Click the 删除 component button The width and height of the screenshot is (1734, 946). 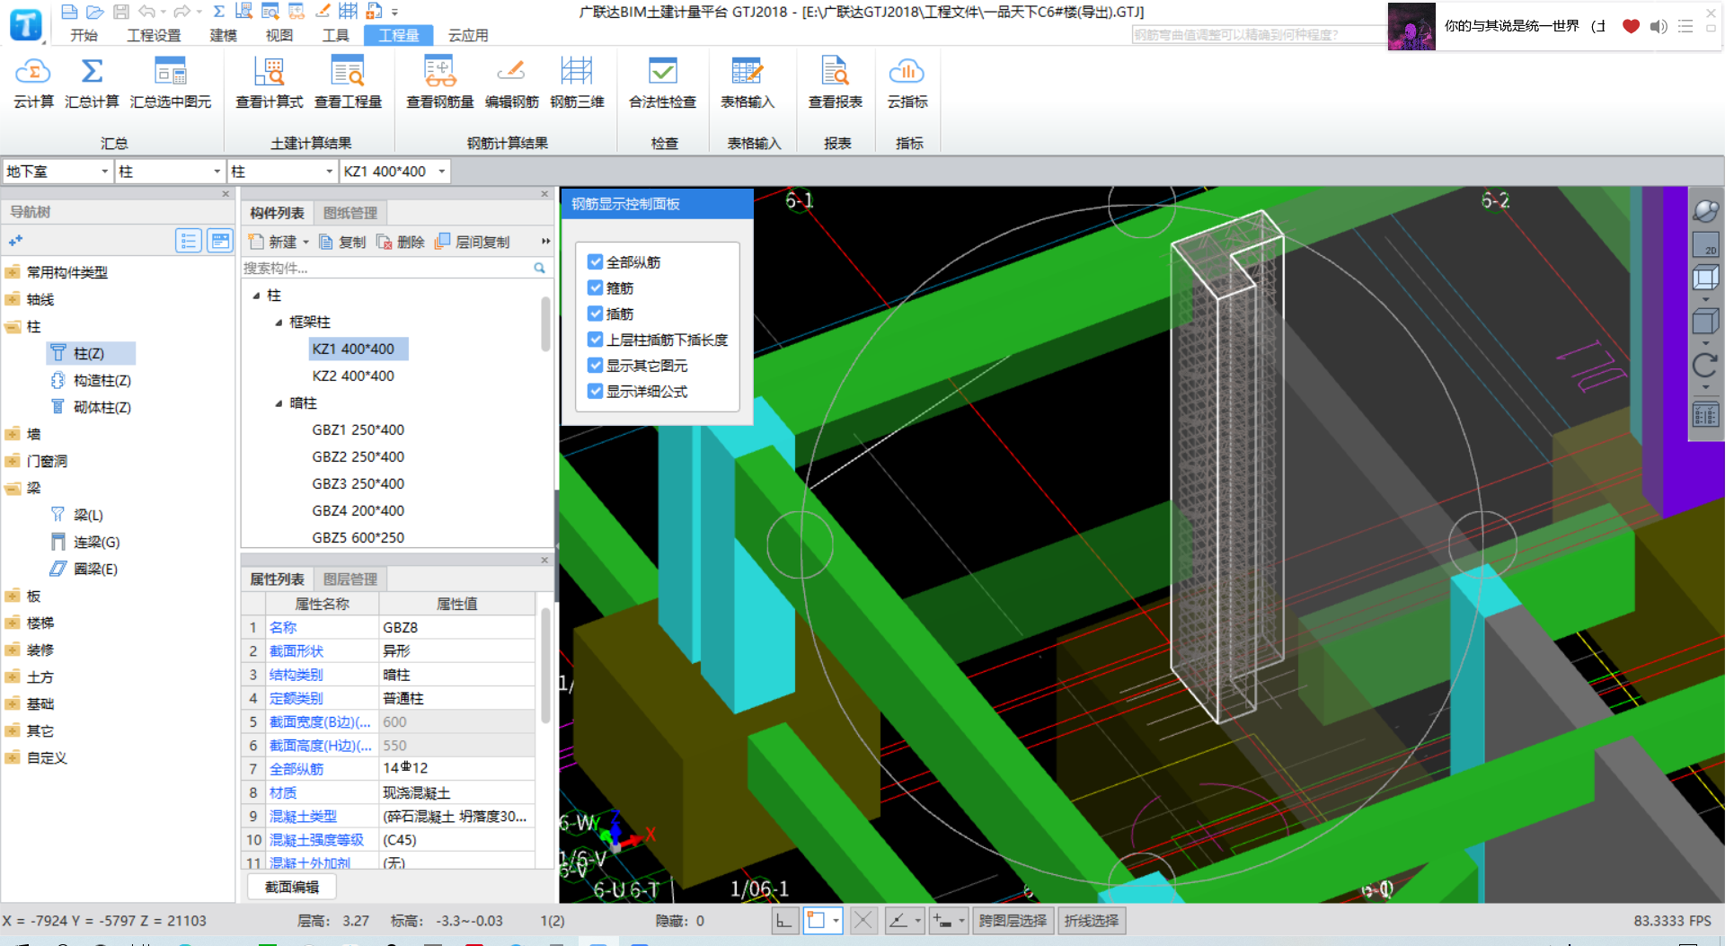point(401,243)
